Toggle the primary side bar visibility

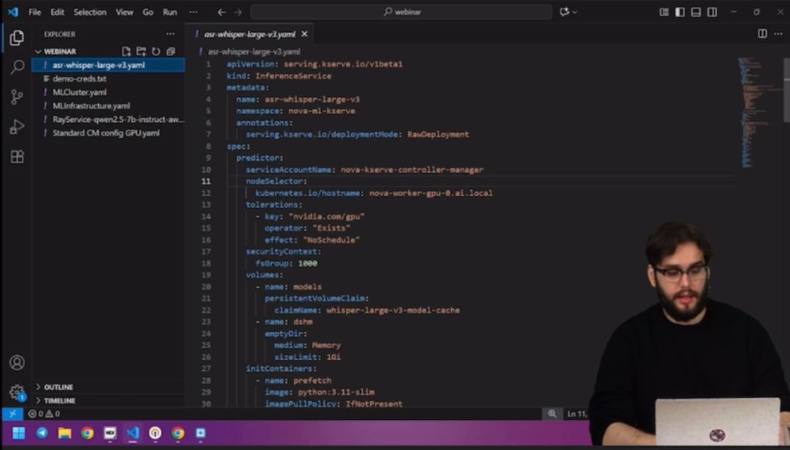click(680, 12)
